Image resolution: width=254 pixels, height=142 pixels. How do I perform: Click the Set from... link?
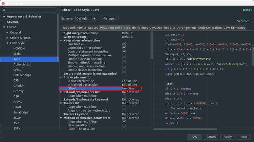coord(244,21)
